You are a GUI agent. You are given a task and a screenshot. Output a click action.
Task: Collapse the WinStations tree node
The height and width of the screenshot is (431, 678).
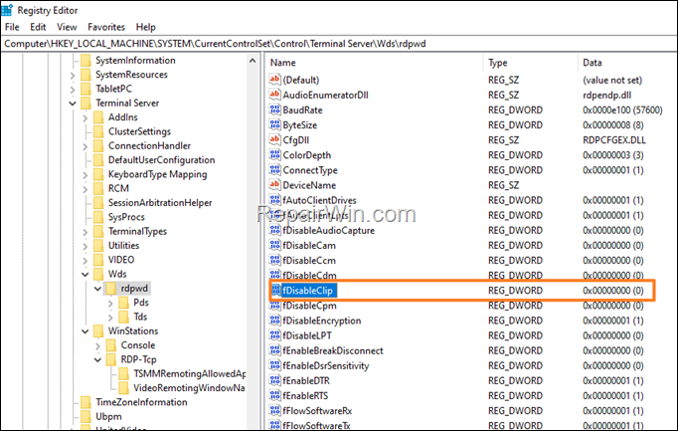(x=85, y=331)
